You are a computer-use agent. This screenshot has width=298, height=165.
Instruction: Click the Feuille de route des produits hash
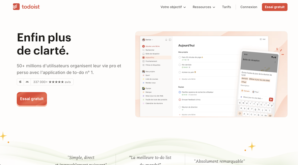point(143,100)
